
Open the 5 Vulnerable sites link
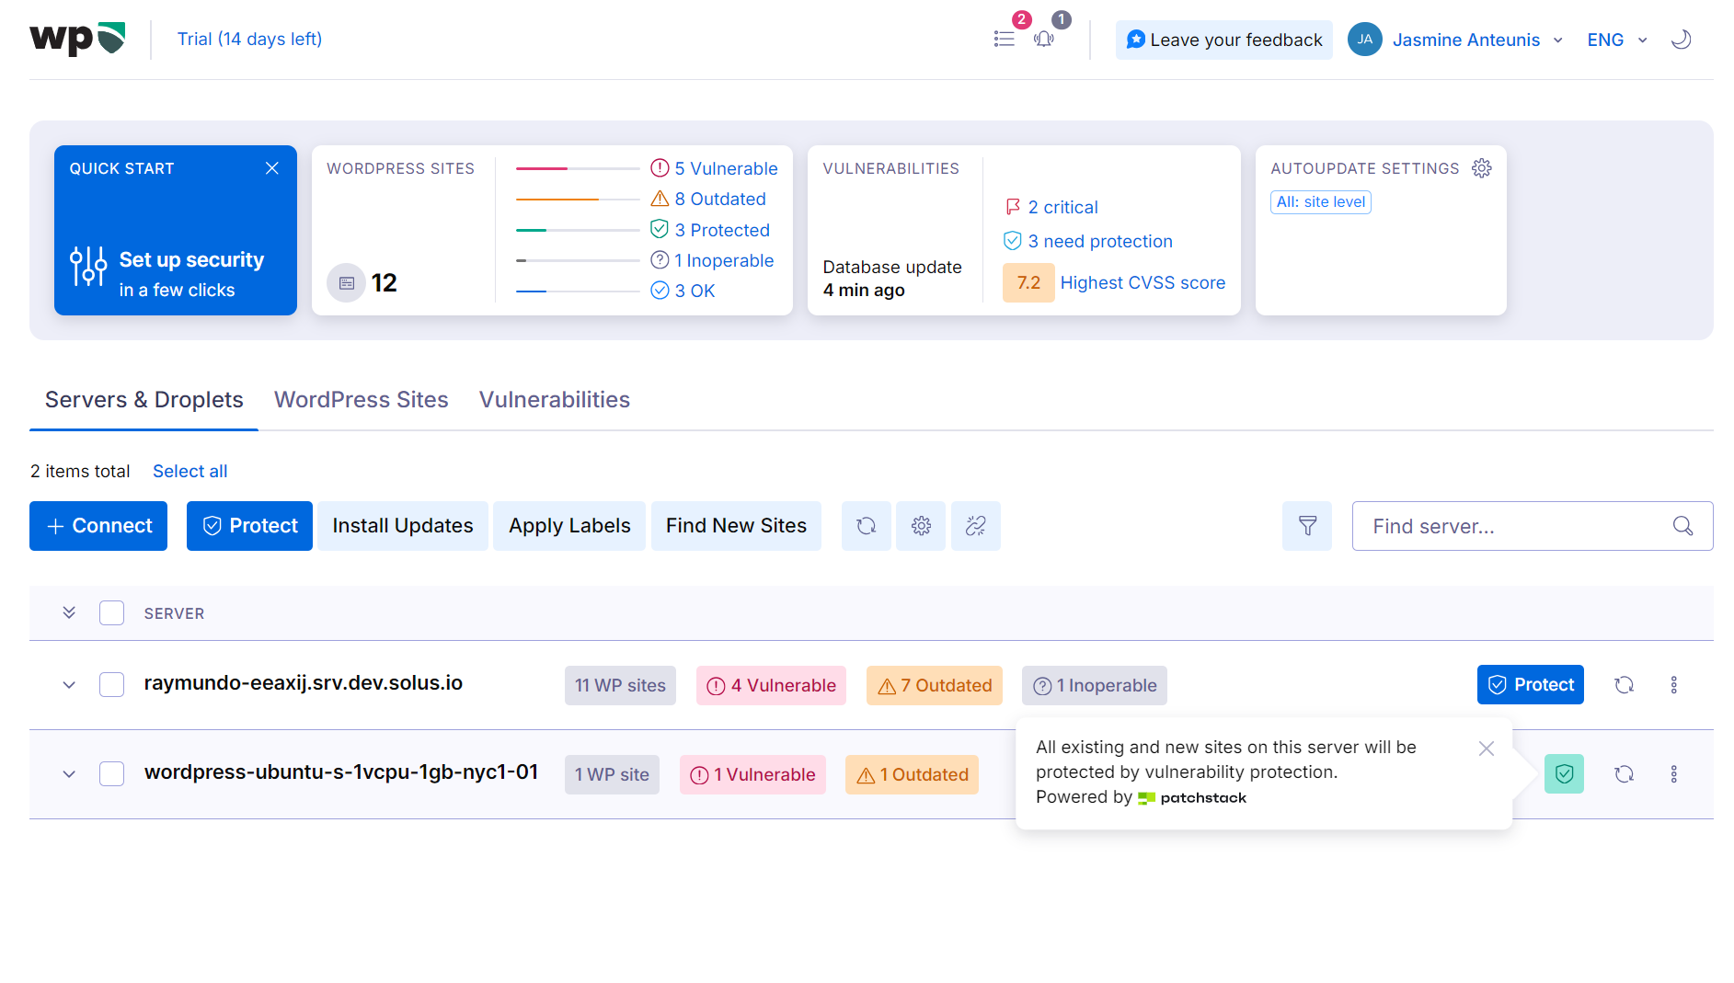point(727,168)
